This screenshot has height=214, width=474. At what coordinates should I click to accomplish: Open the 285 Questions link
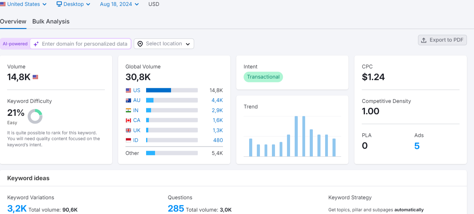coord(176,209)
